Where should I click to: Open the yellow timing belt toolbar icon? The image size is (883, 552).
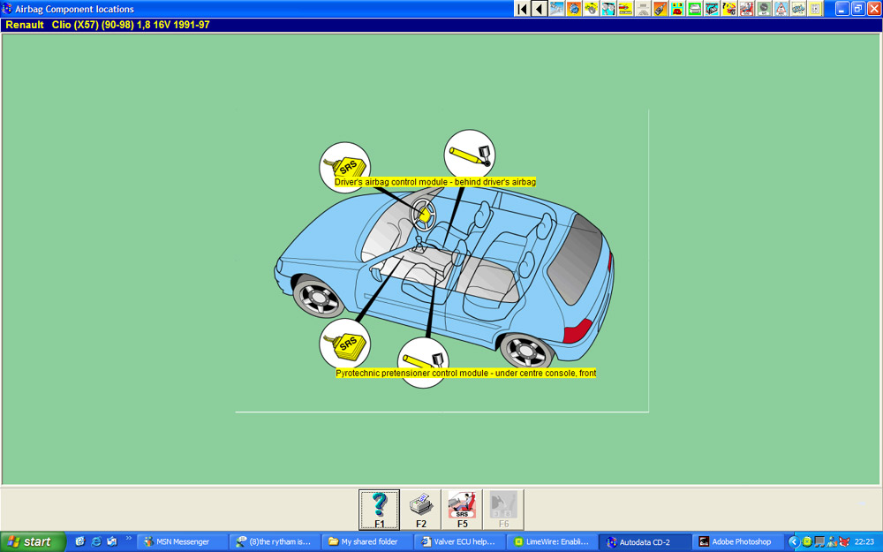click(592, 9)
